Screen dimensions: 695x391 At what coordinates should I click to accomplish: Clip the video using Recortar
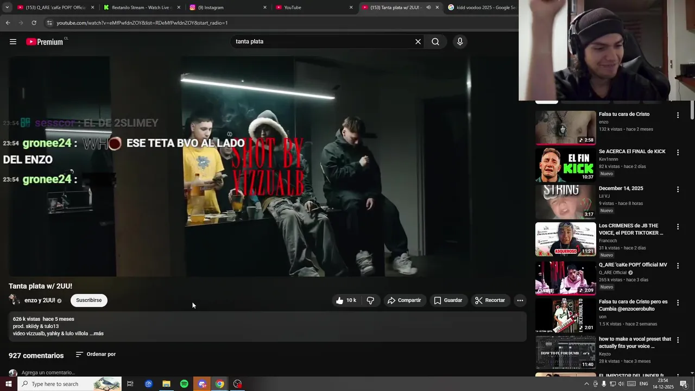tap(490, 300)
